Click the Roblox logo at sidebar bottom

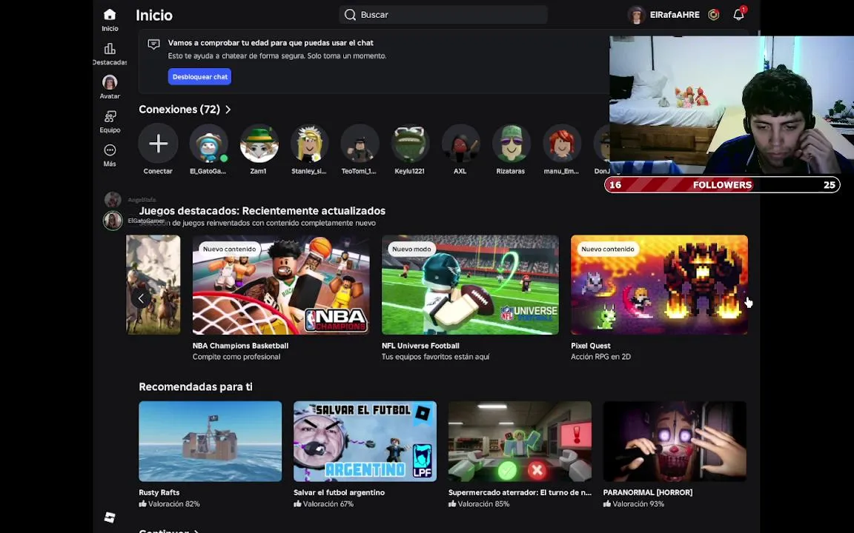(110, 517)
